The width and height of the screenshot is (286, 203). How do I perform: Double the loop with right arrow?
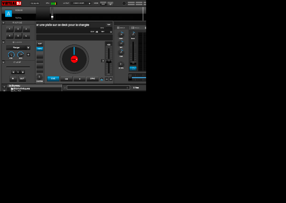23,72
